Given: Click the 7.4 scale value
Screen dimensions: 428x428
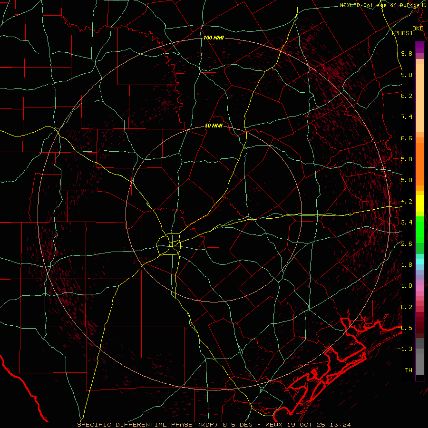Looking at the screenshot, I should point(407,117).
